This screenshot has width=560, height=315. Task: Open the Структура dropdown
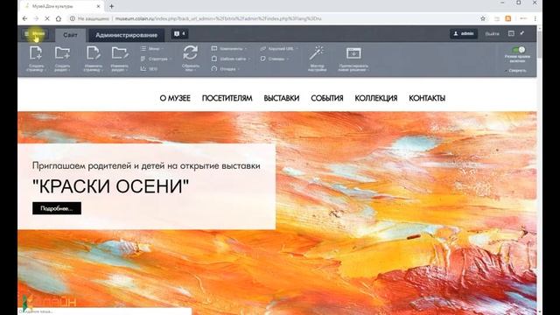click(157, 59)
